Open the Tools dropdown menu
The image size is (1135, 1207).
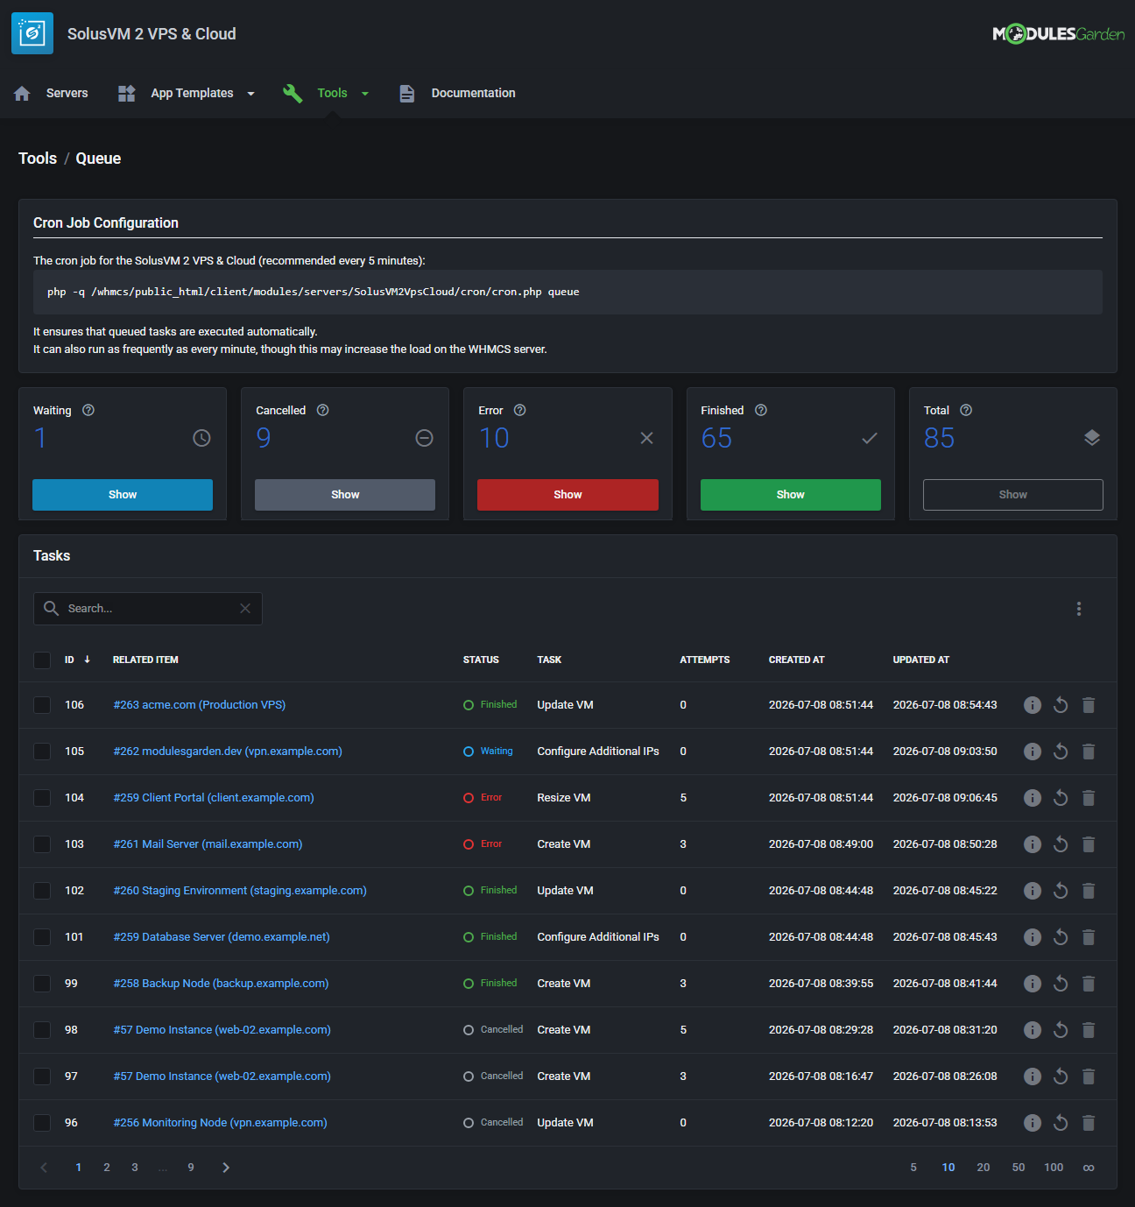tap(327, 93)
